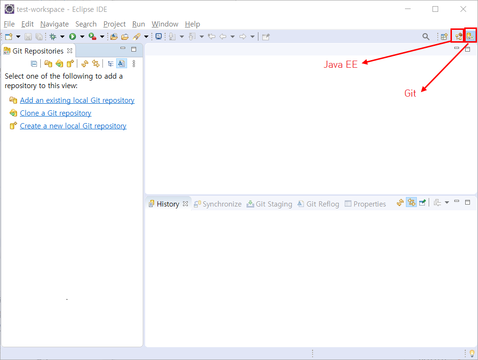Click Add an existing local Git repository link
This screenshot has width=478, height=360.
tap(77, 100)
